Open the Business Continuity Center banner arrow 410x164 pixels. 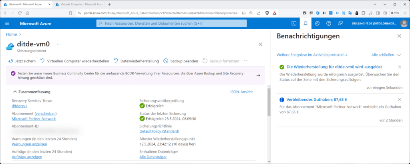(258, 75)
